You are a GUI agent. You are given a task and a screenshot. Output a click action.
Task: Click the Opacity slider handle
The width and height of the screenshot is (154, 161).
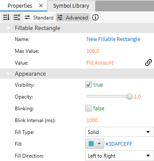click(130, 96)
